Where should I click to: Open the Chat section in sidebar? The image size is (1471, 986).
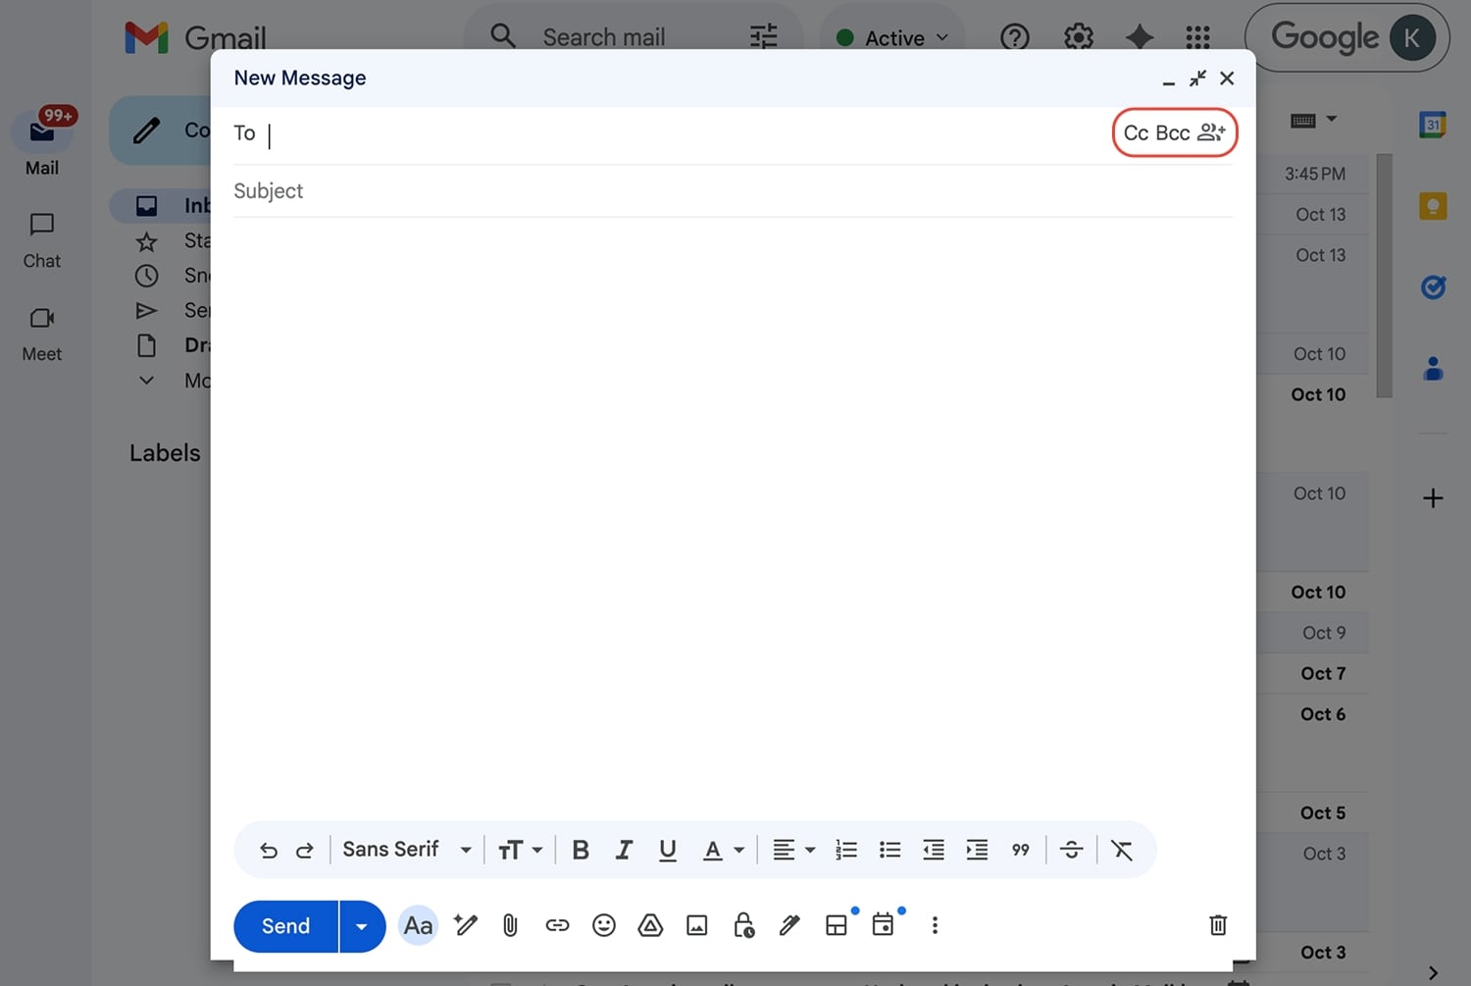coord(41,241)
